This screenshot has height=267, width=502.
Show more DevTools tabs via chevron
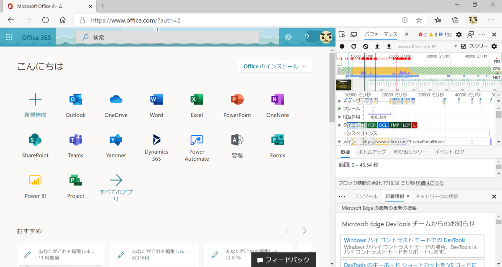[x=406, y=34]
